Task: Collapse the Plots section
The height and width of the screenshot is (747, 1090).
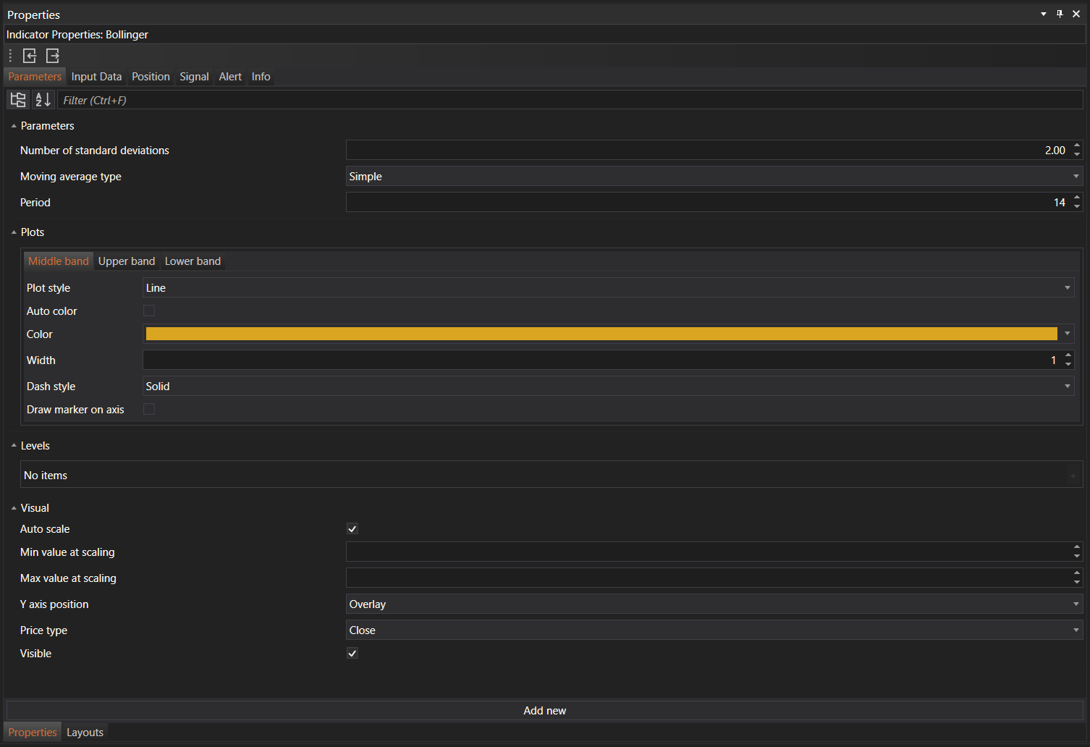Action: [14, 232]
